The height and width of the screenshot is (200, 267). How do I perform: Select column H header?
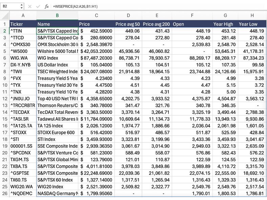pos(252,16)
